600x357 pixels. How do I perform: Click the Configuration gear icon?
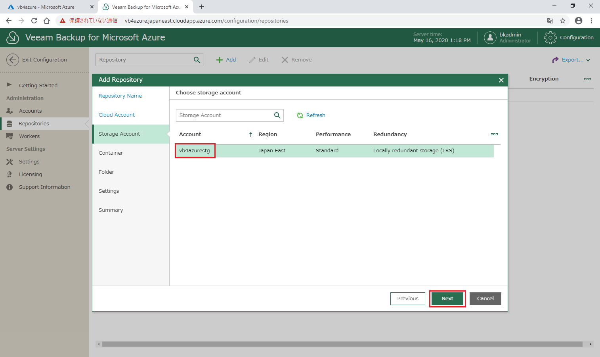[550, 38]
